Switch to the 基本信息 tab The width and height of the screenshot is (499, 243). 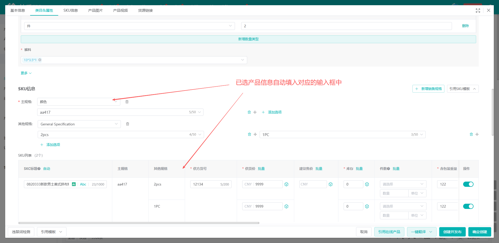click(18, 10)
